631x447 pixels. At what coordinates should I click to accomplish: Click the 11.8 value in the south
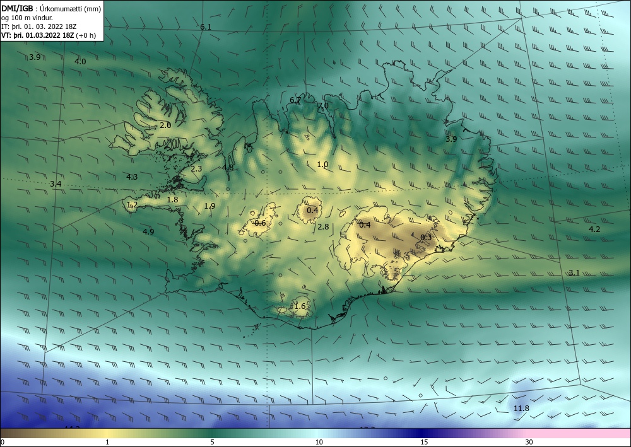(x=521, y=409)
